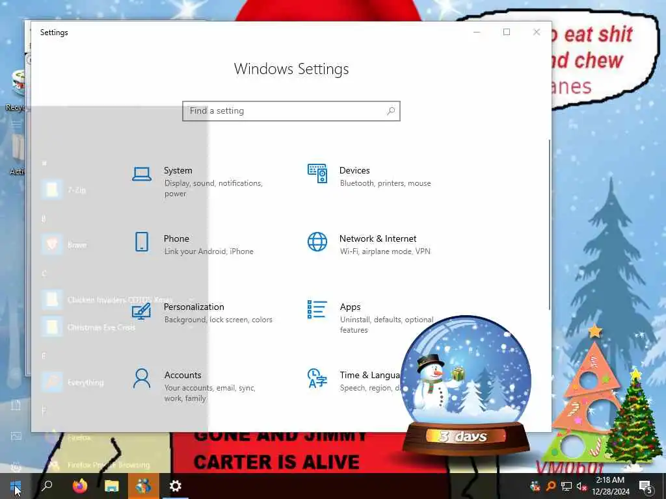This screenshot has width=666, height=499.
Task: Click the Recycle Bin desktop icon
Action: [x=17, y=91]
